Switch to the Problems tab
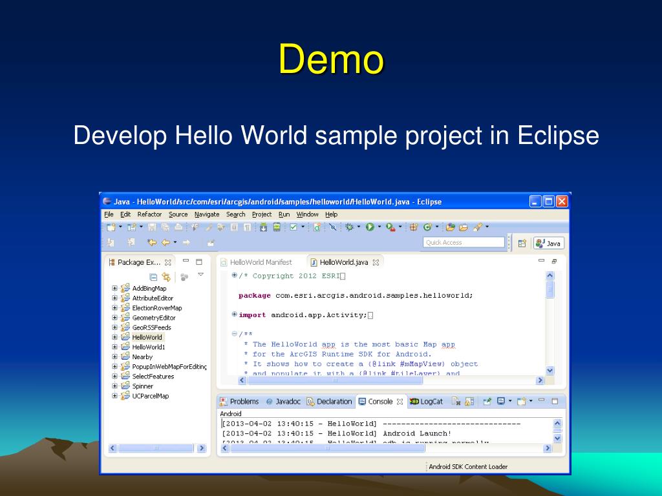 tap(239, 402)
